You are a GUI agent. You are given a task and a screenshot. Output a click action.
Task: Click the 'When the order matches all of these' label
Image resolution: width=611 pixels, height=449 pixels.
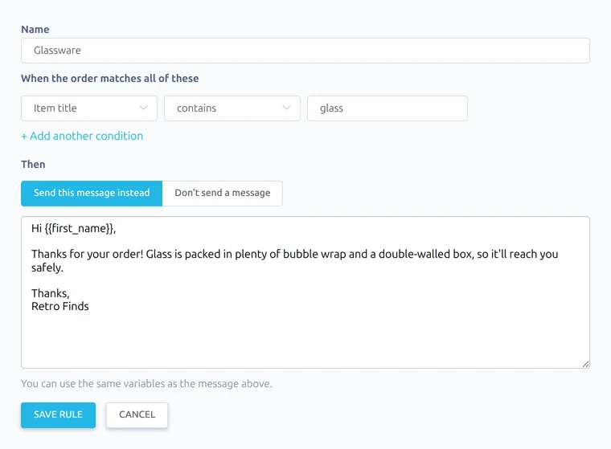click(x=110, y=78)
